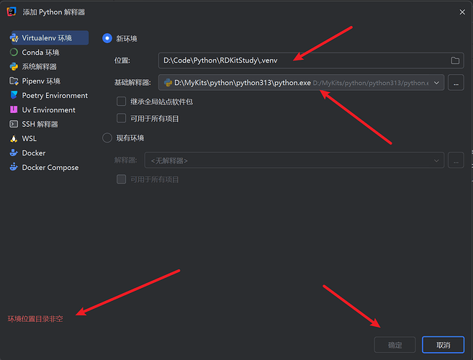The height and width of the screenshot is (360, 473).
Task: Click the 取消 button
Action: tap(443, 345)
